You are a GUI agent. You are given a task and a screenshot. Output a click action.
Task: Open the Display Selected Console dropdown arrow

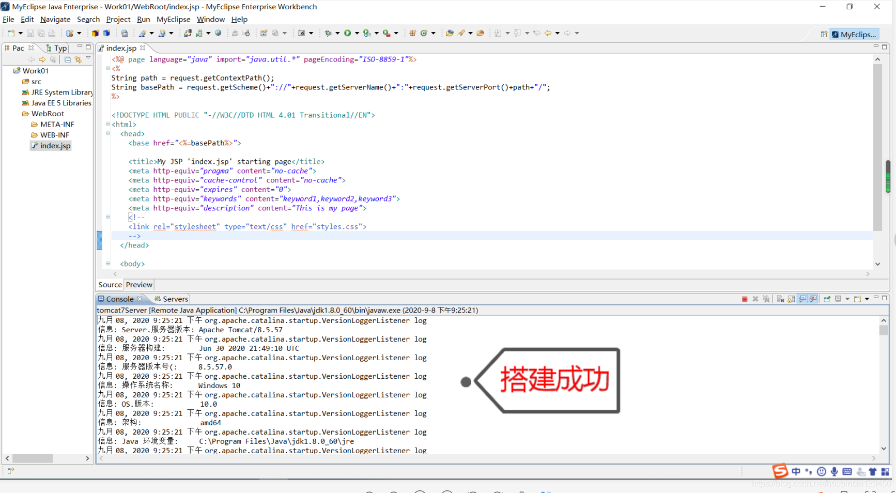(847, 299)
